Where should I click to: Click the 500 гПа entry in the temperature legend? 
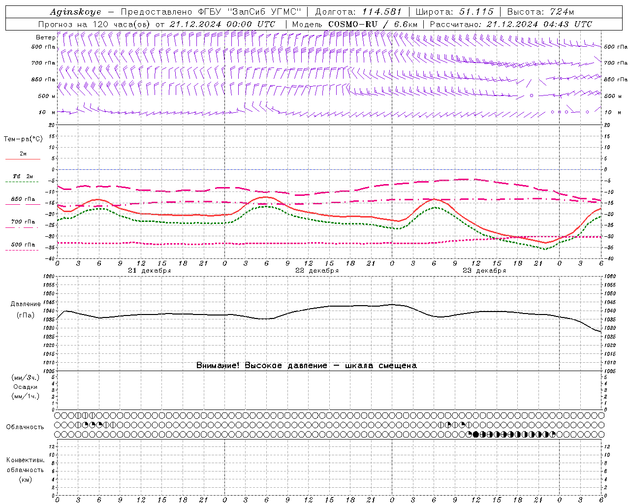point(23,245)
